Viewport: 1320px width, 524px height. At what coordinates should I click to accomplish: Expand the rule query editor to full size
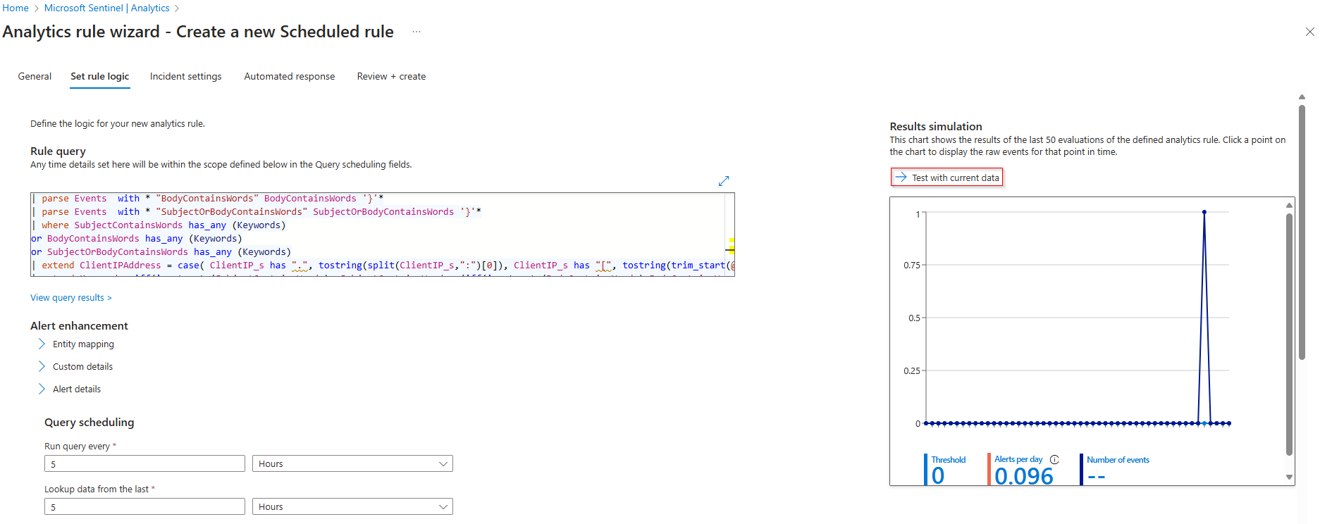[x=723, y=181]
